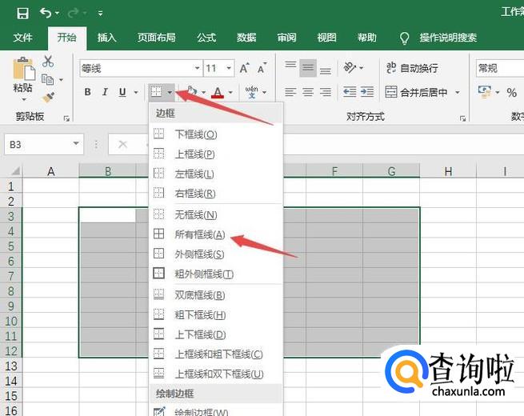Click the Redo arrow icon
The width and height of the screenshot is (524, 416).
[x=73, y=13]
